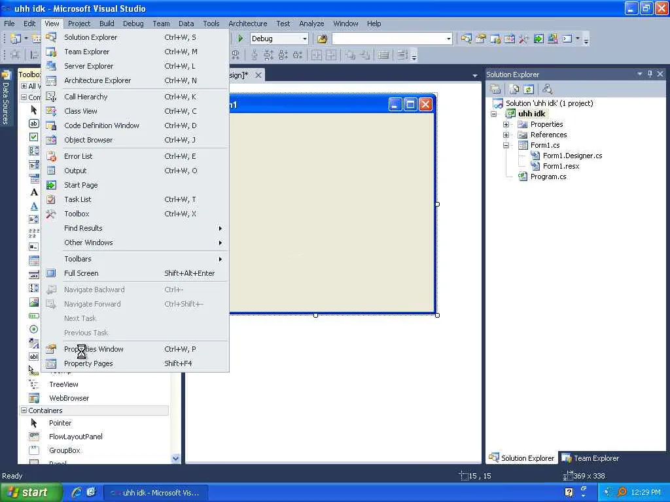Open Class View from menu

(135, 111)
